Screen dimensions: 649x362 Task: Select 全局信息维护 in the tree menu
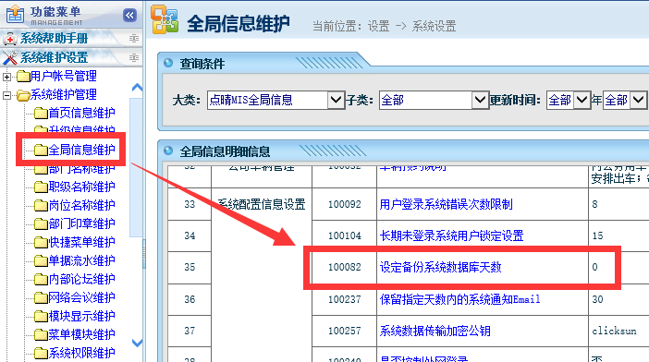(82, 150)
